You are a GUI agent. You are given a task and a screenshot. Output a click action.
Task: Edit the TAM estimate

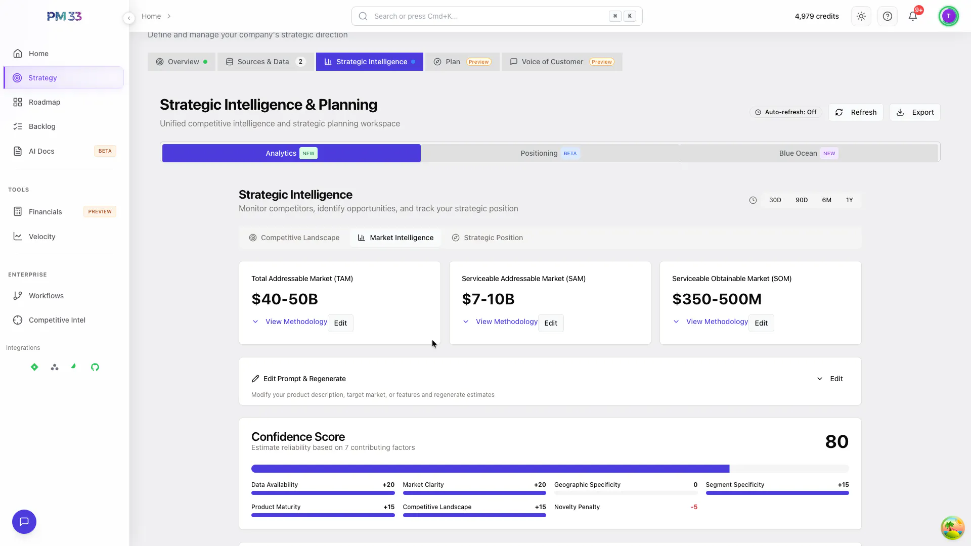pos(340,323)
